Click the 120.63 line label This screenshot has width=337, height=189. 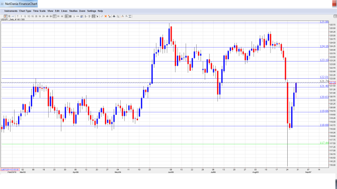coord(324,97)
